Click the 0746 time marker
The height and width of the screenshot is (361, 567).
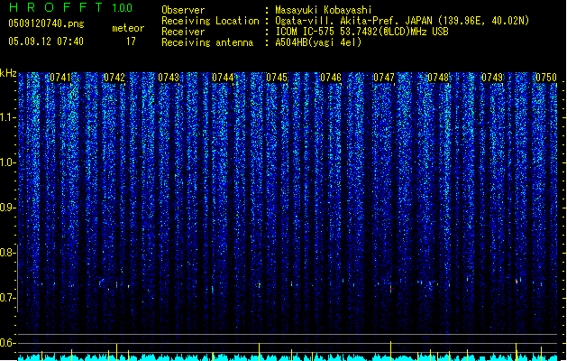point(331,78)
